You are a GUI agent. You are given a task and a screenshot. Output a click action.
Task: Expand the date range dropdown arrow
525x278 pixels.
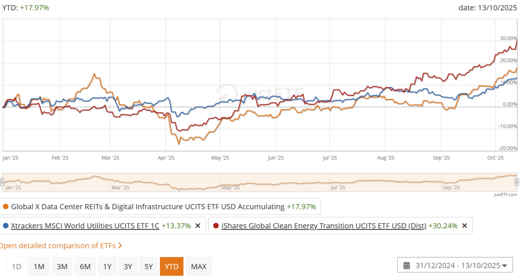[504, 266]
